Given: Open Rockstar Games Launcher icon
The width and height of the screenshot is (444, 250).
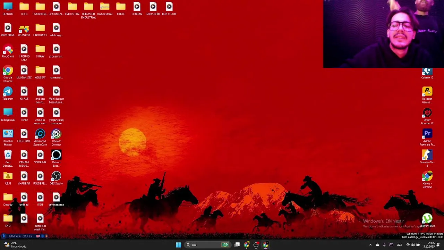Looking at the screenshot, I should click(427, 95).
